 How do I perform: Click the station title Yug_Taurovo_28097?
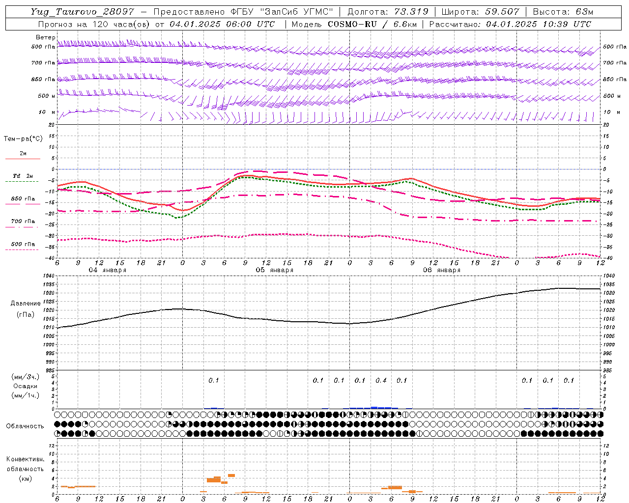pos(82,12)
